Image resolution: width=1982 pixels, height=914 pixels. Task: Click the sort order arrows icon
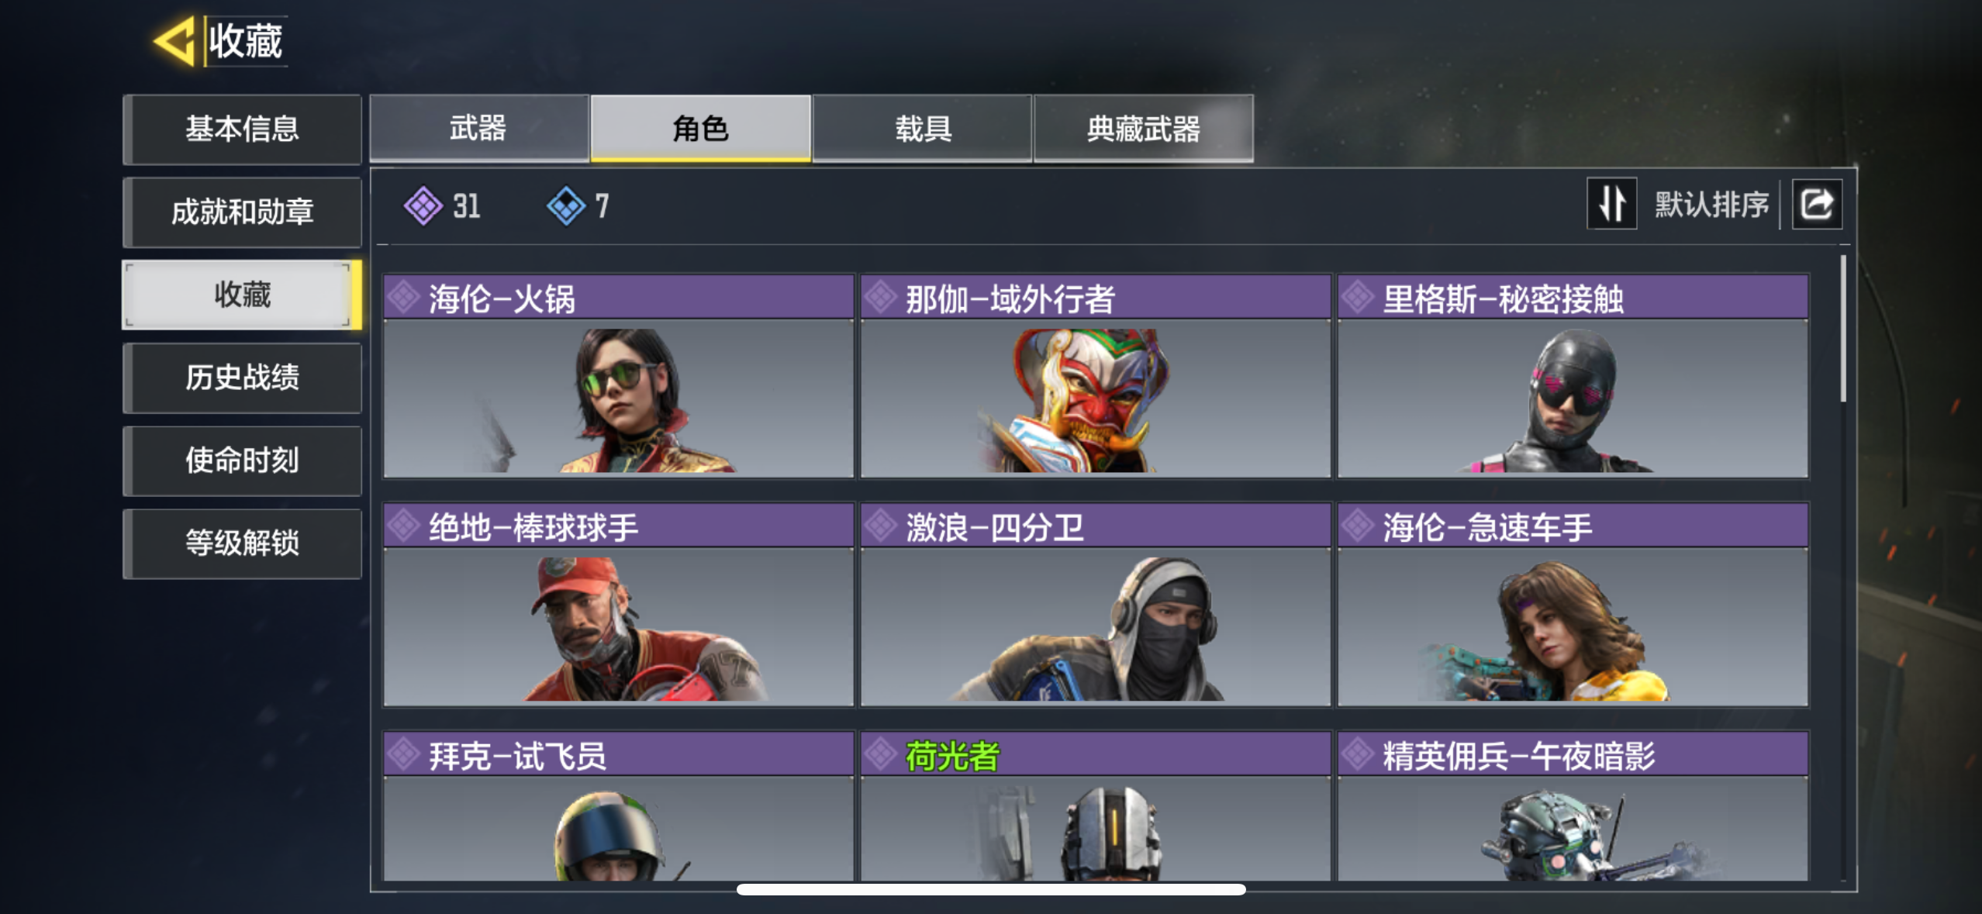point(1611,205)
